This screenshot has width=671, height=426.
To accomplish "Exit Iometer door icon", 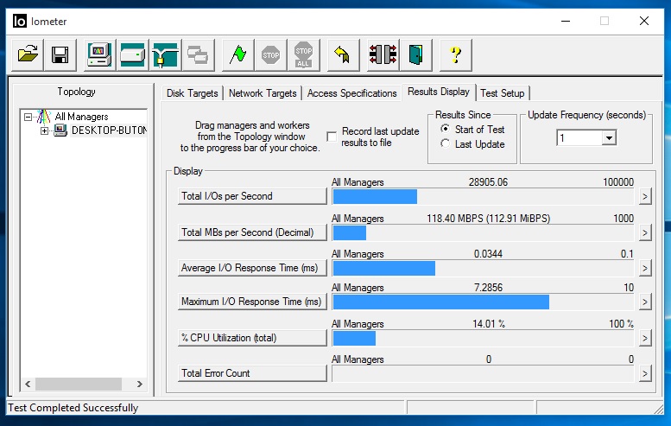I will [415, 54].
